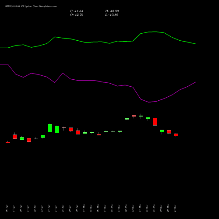This screenshot has width=219, height=219.
Task: Select the 12 May date label
Action: [x=126, y=208]
